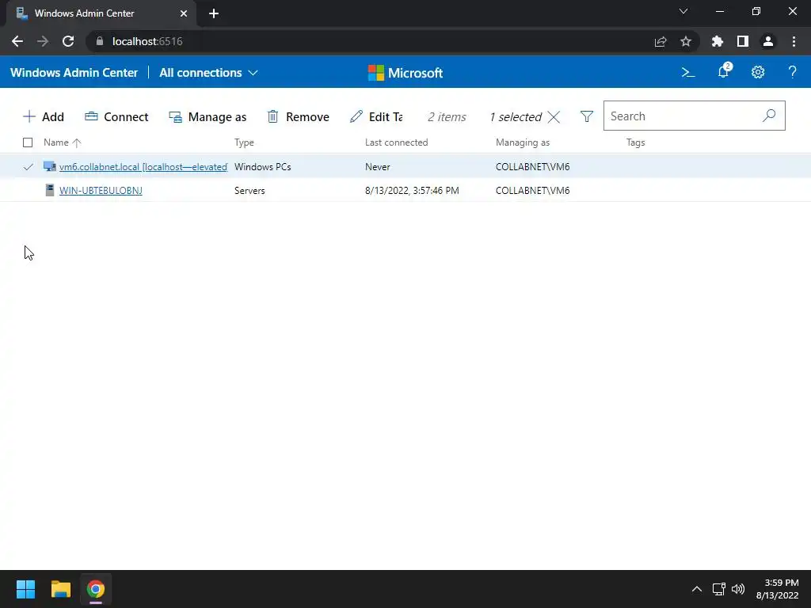
Task: Sort by the Managing as column
Action: [x=523, y=142]
